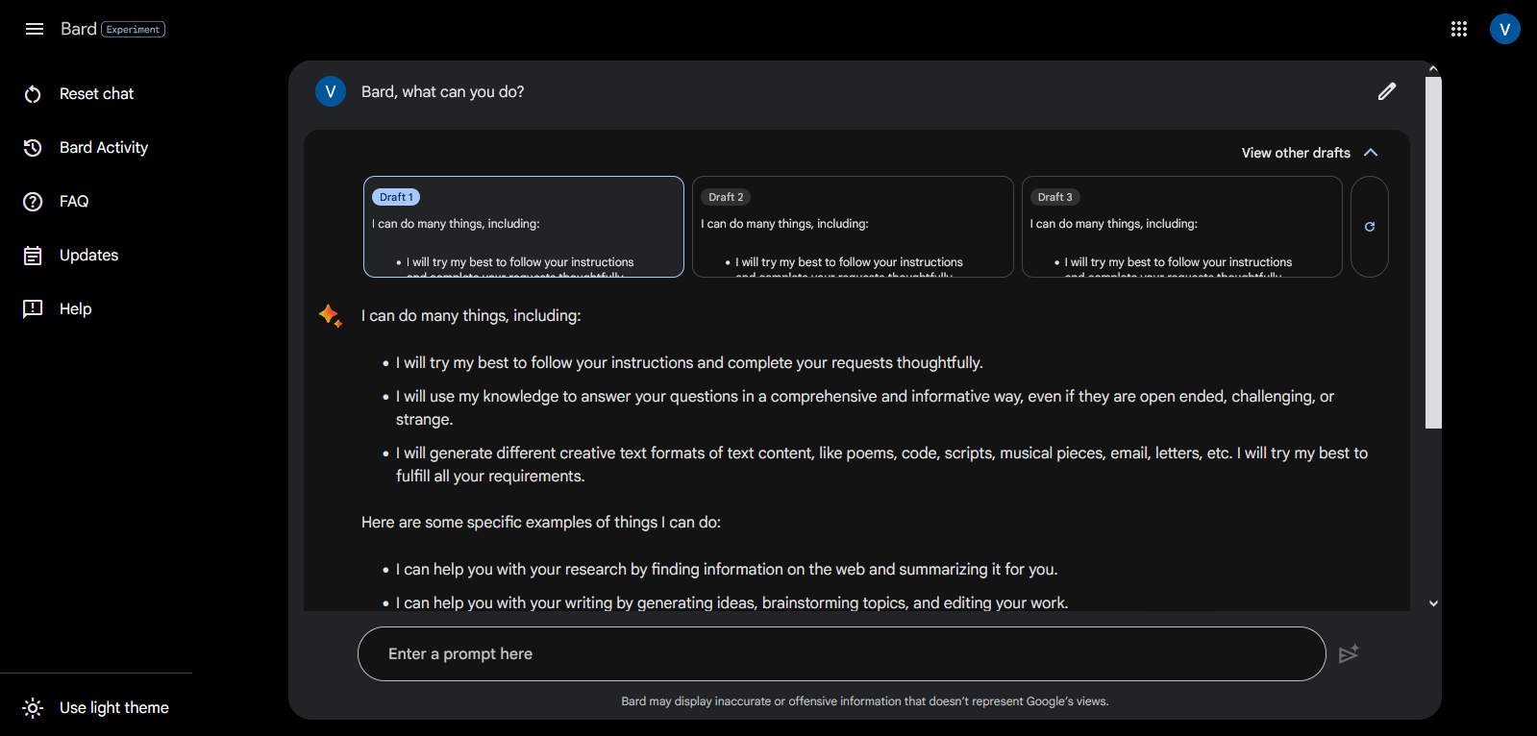
Task: Click the Reset chat icon
Action: (33, 94)
